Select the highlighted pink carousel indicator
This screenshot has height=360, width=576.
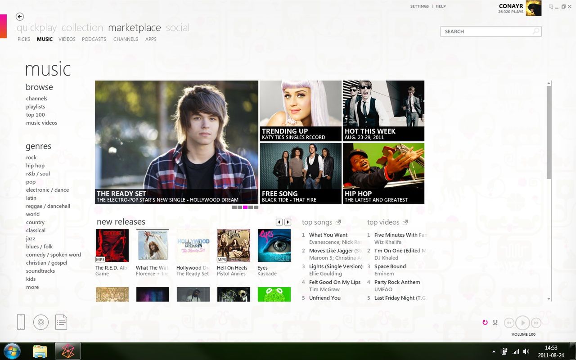click(245, 207)
